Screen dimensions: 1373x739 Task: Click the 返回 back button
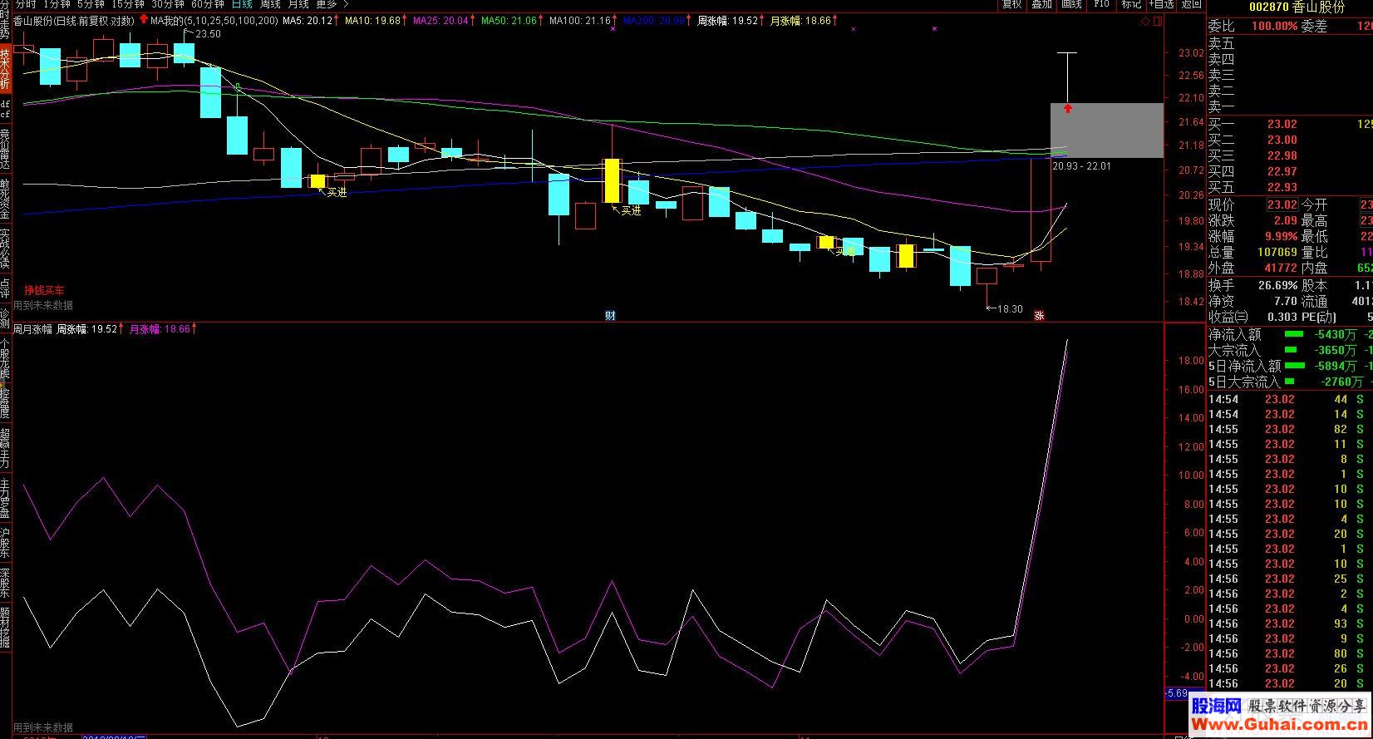[x=1191, y=5]
